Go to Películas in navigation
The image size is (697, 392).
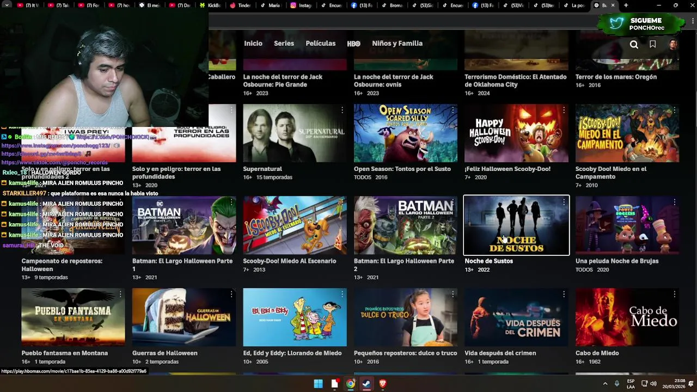point(321,44)
